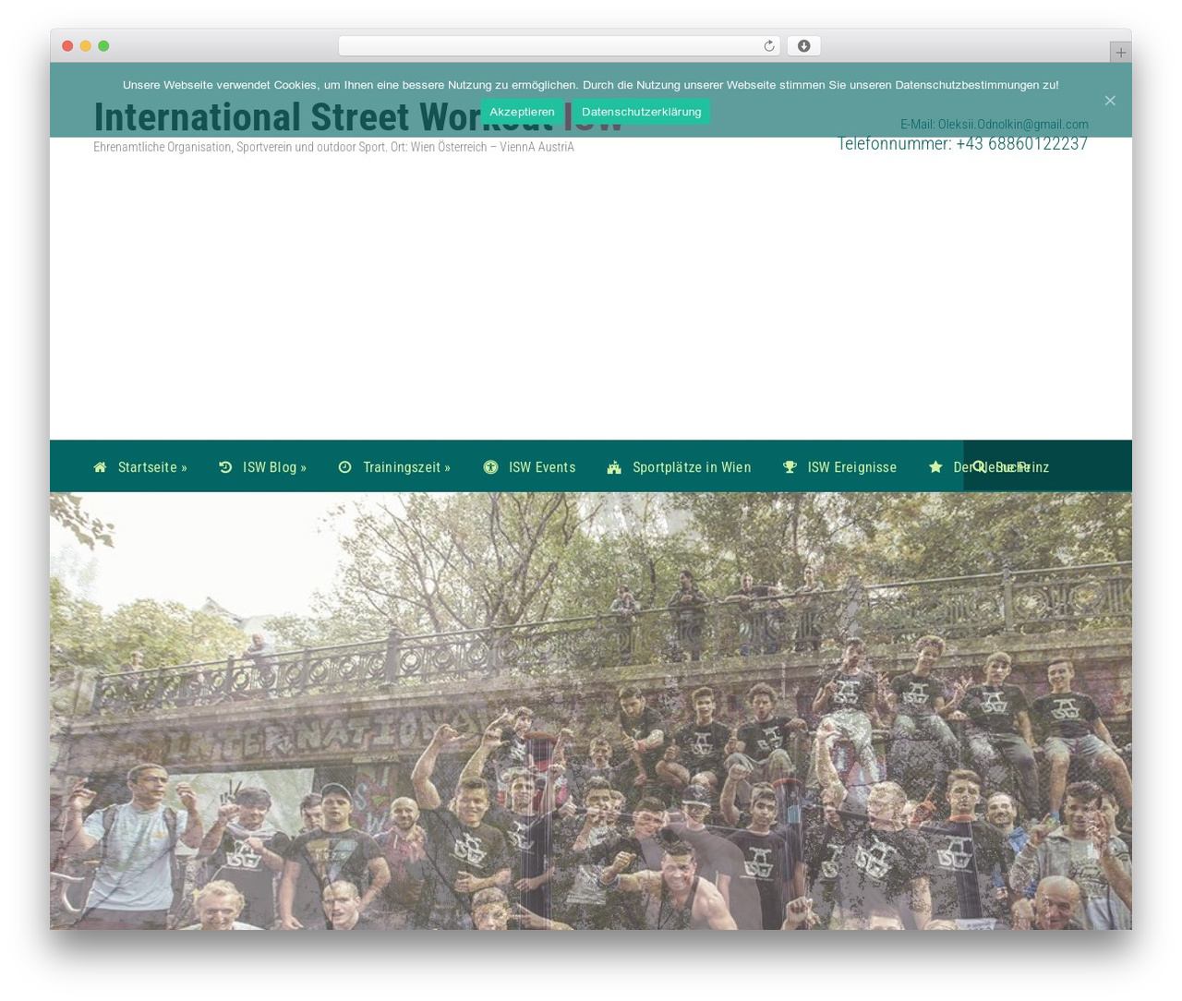Open the Sportplätze in Wien menu item

coord(679,467)
